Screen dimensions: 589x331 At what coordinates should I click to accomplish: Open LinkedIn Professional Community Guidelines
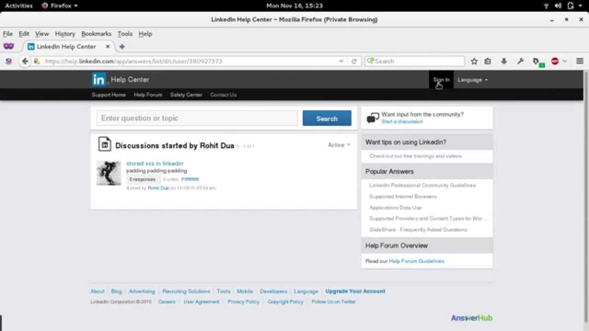[x=422, y=185]
